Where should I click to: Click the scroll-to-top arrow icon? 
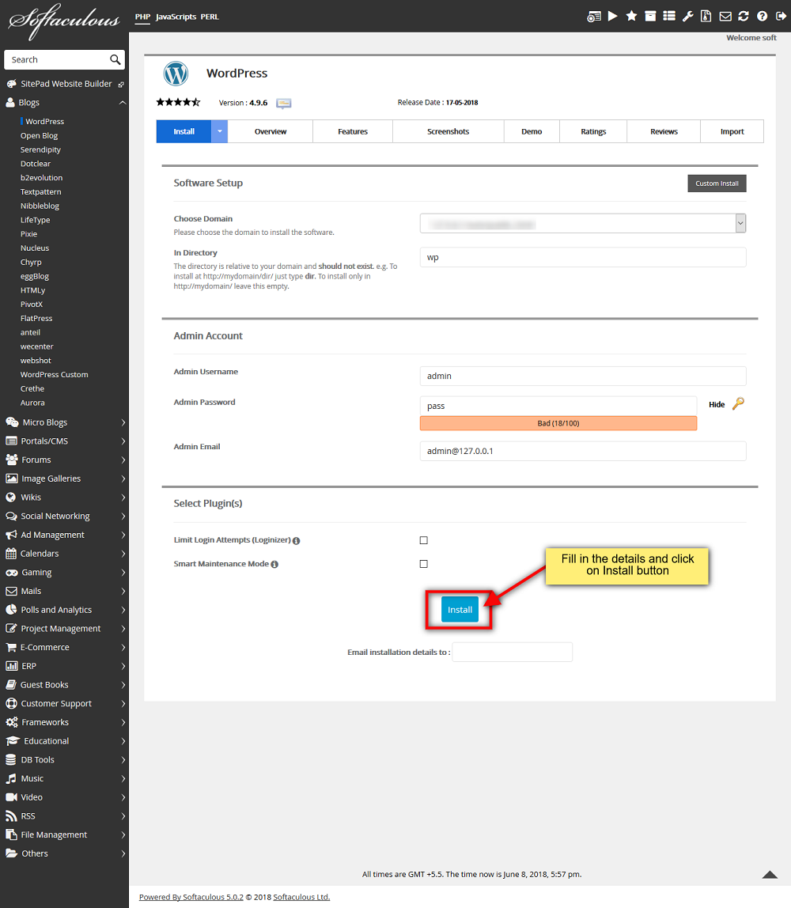[770, 874]
